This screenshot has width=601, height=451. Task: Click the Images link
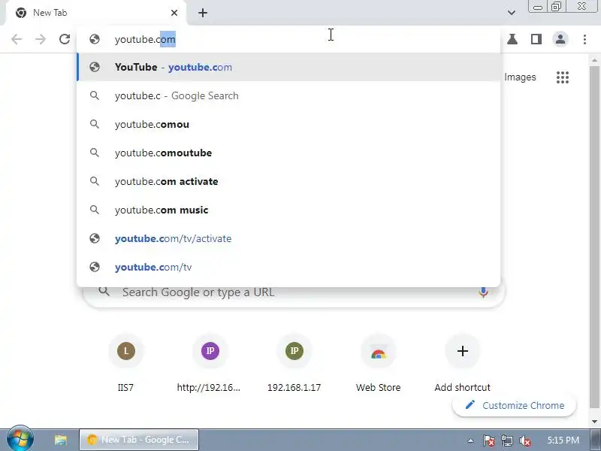[x=520, y=77]
